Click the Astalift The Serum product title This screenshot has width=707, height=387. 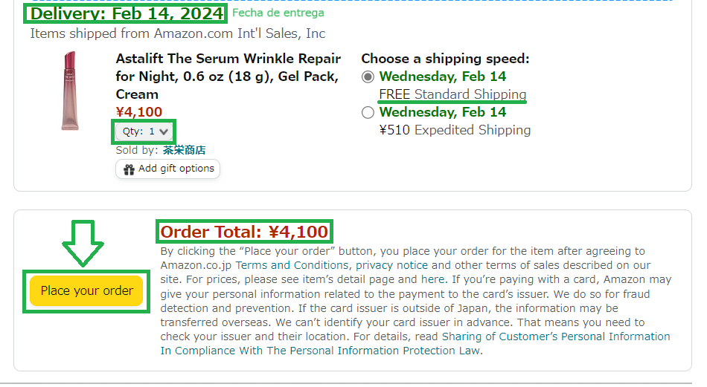point(228,77)
